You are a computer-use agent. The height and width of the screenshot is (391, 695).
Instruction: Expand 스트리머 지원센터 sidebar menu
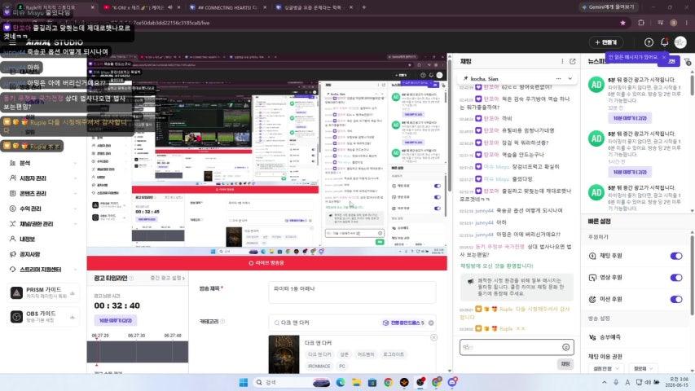43,270
